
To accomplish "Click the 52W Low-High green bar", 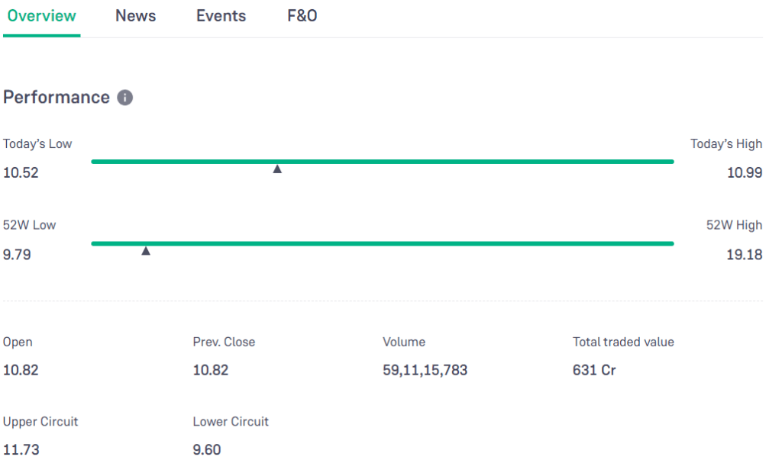I will point(382,243).
